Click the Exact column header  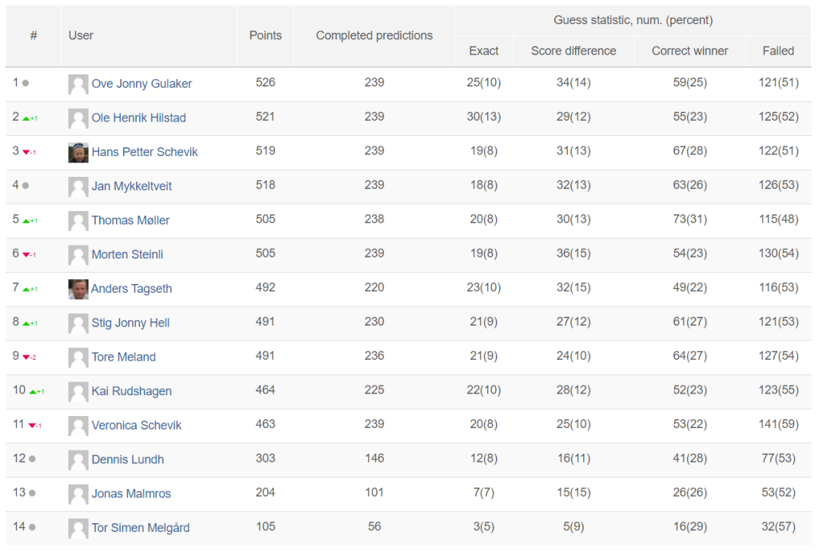click(484, 50)
